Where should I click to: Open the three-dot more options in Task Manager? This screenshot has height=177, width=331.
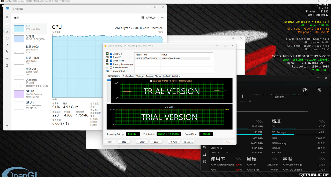[163, 18]
